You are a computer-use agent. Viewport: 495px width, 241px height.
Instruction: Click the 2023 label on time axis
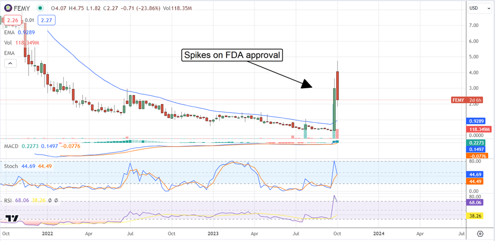(213, 234)
